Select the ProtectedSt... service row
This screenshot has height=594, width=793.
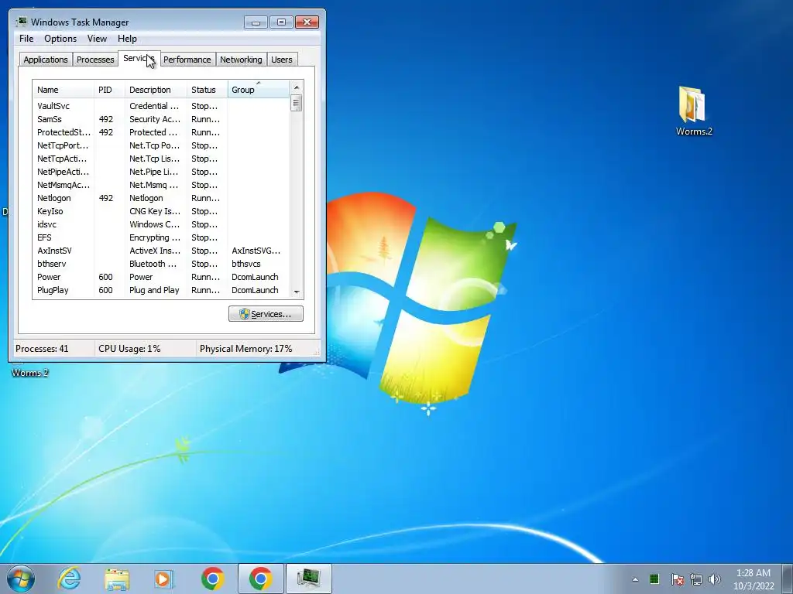[x=161, y=132]
